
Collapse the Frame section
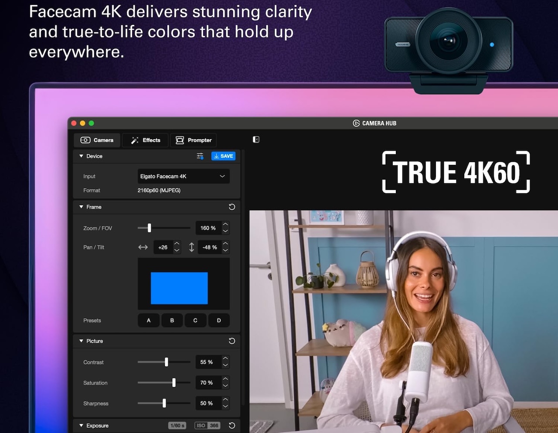pyautogui.click(x=81, y=207)
